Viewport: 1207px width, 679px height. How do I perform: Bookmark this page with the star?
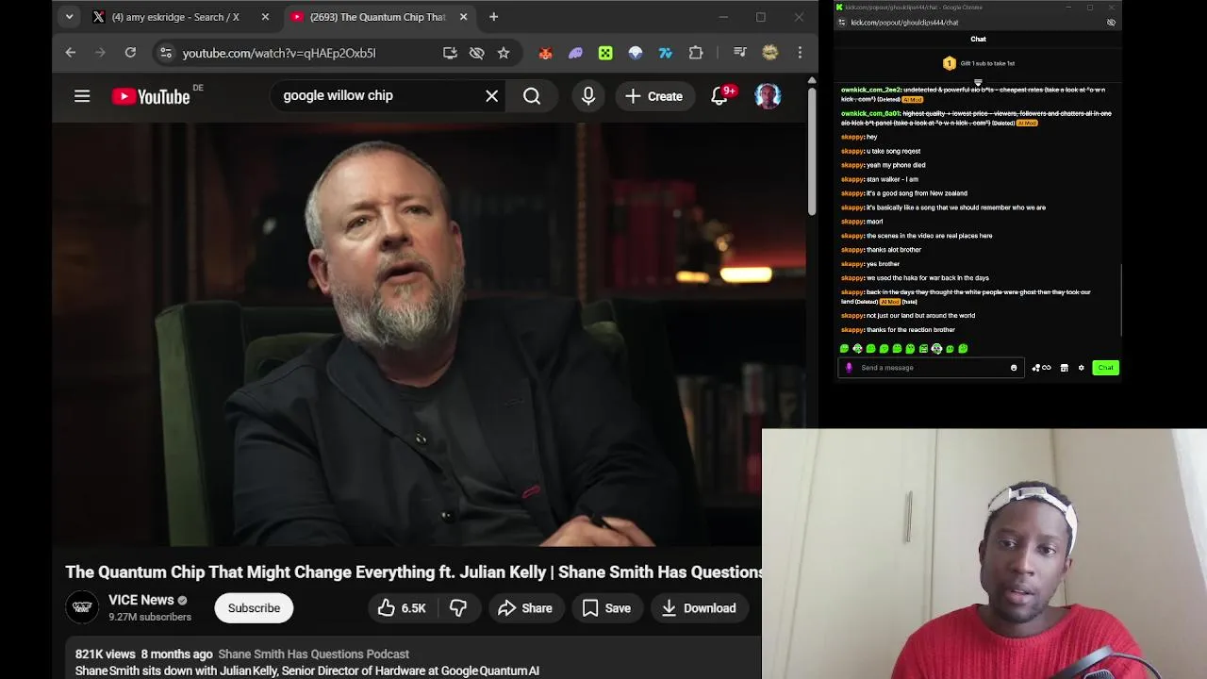tap(504, 53)
